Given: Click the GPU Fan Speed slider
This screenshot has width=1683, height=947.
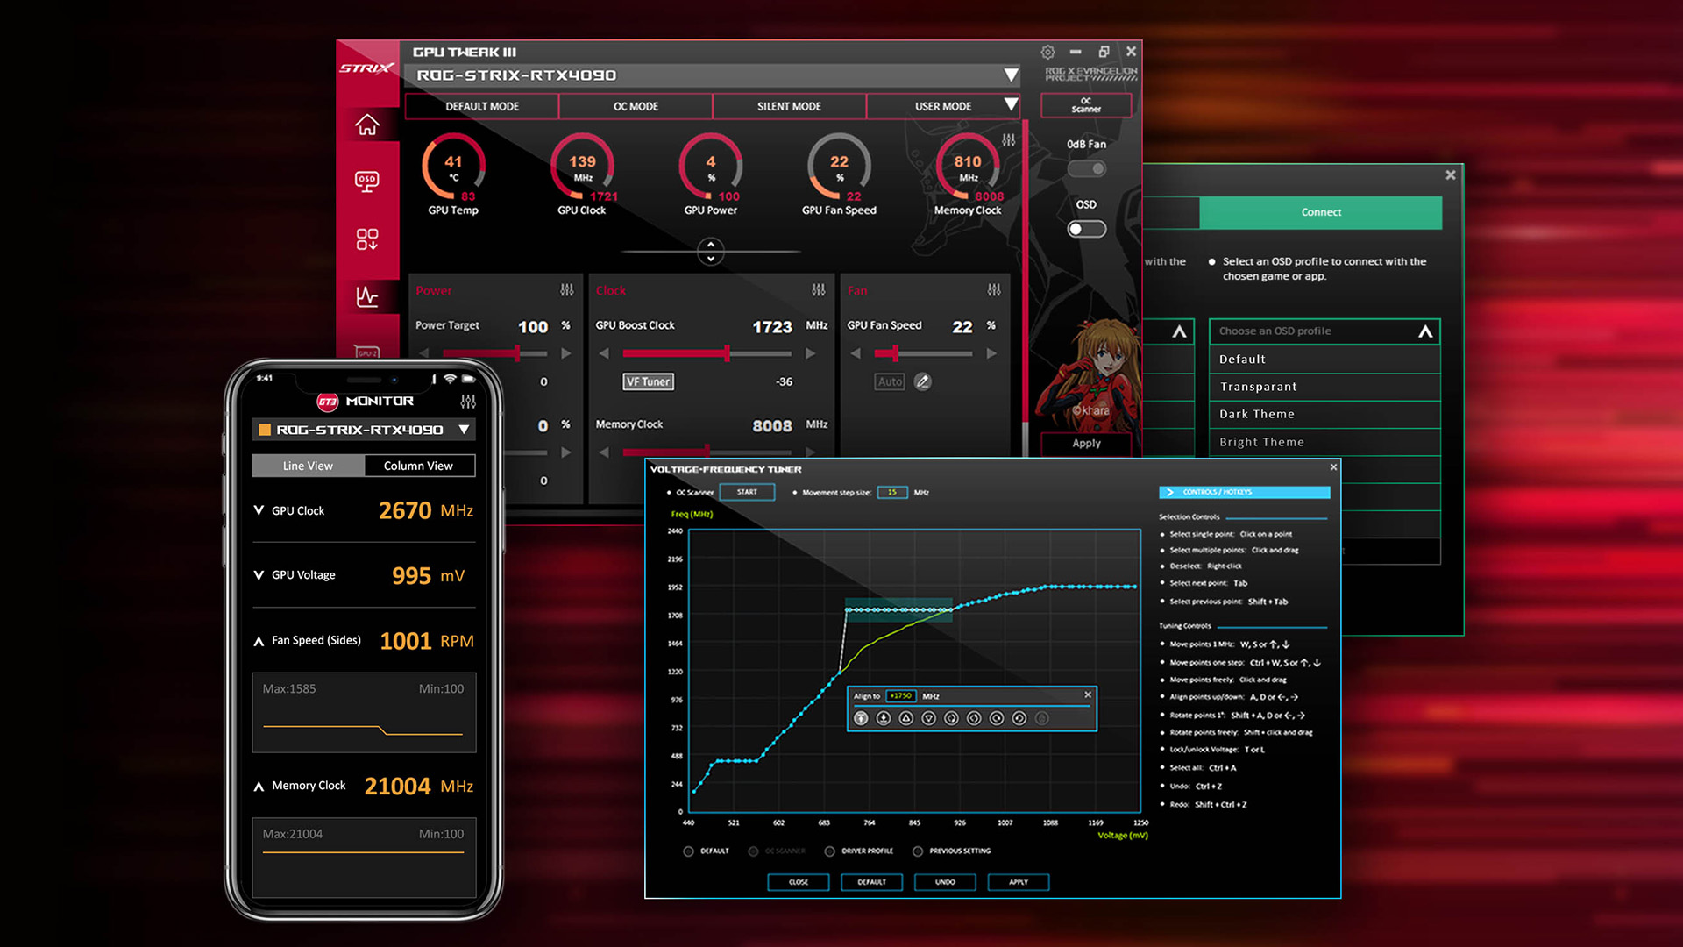Looking at the screenshot, I should (923, 353).
